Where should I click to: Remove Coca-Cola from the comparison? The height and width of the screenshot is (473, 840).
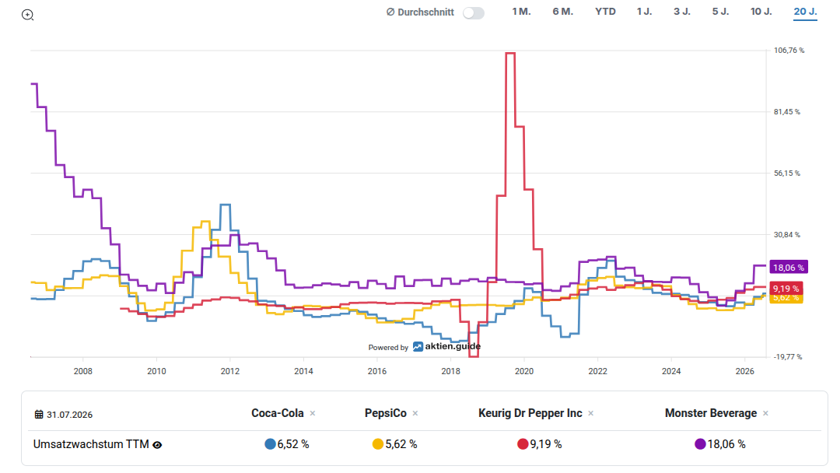pyautogui.click(x=313, y=414)
